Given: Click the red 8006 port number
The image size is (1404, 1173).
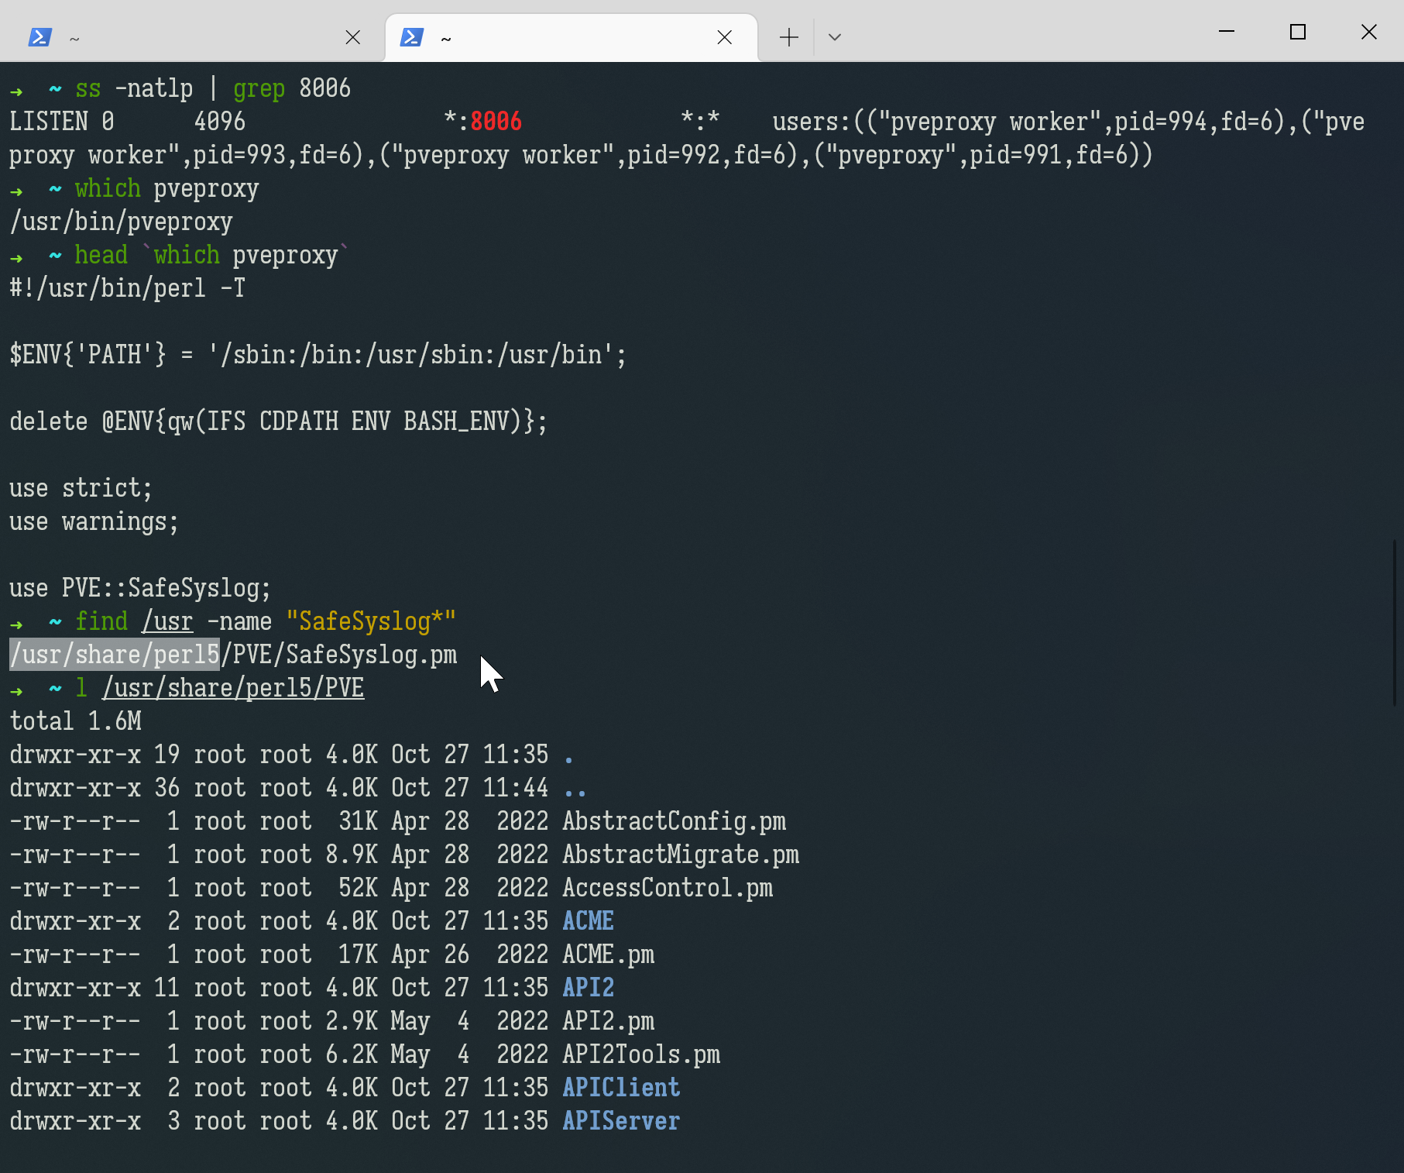Looking at the screenshot, I should coord(496,122).
